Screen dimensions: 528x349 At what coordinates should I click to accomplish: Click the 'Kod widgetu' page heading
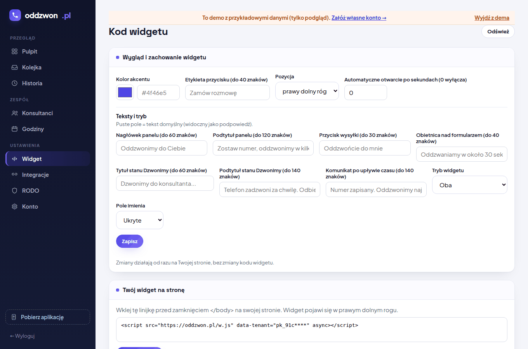[138, 31]
